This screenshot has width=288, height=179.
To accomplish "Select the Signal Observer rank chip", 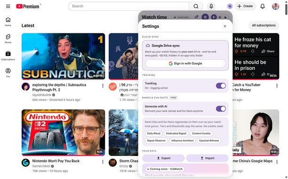I will (156, 141).
